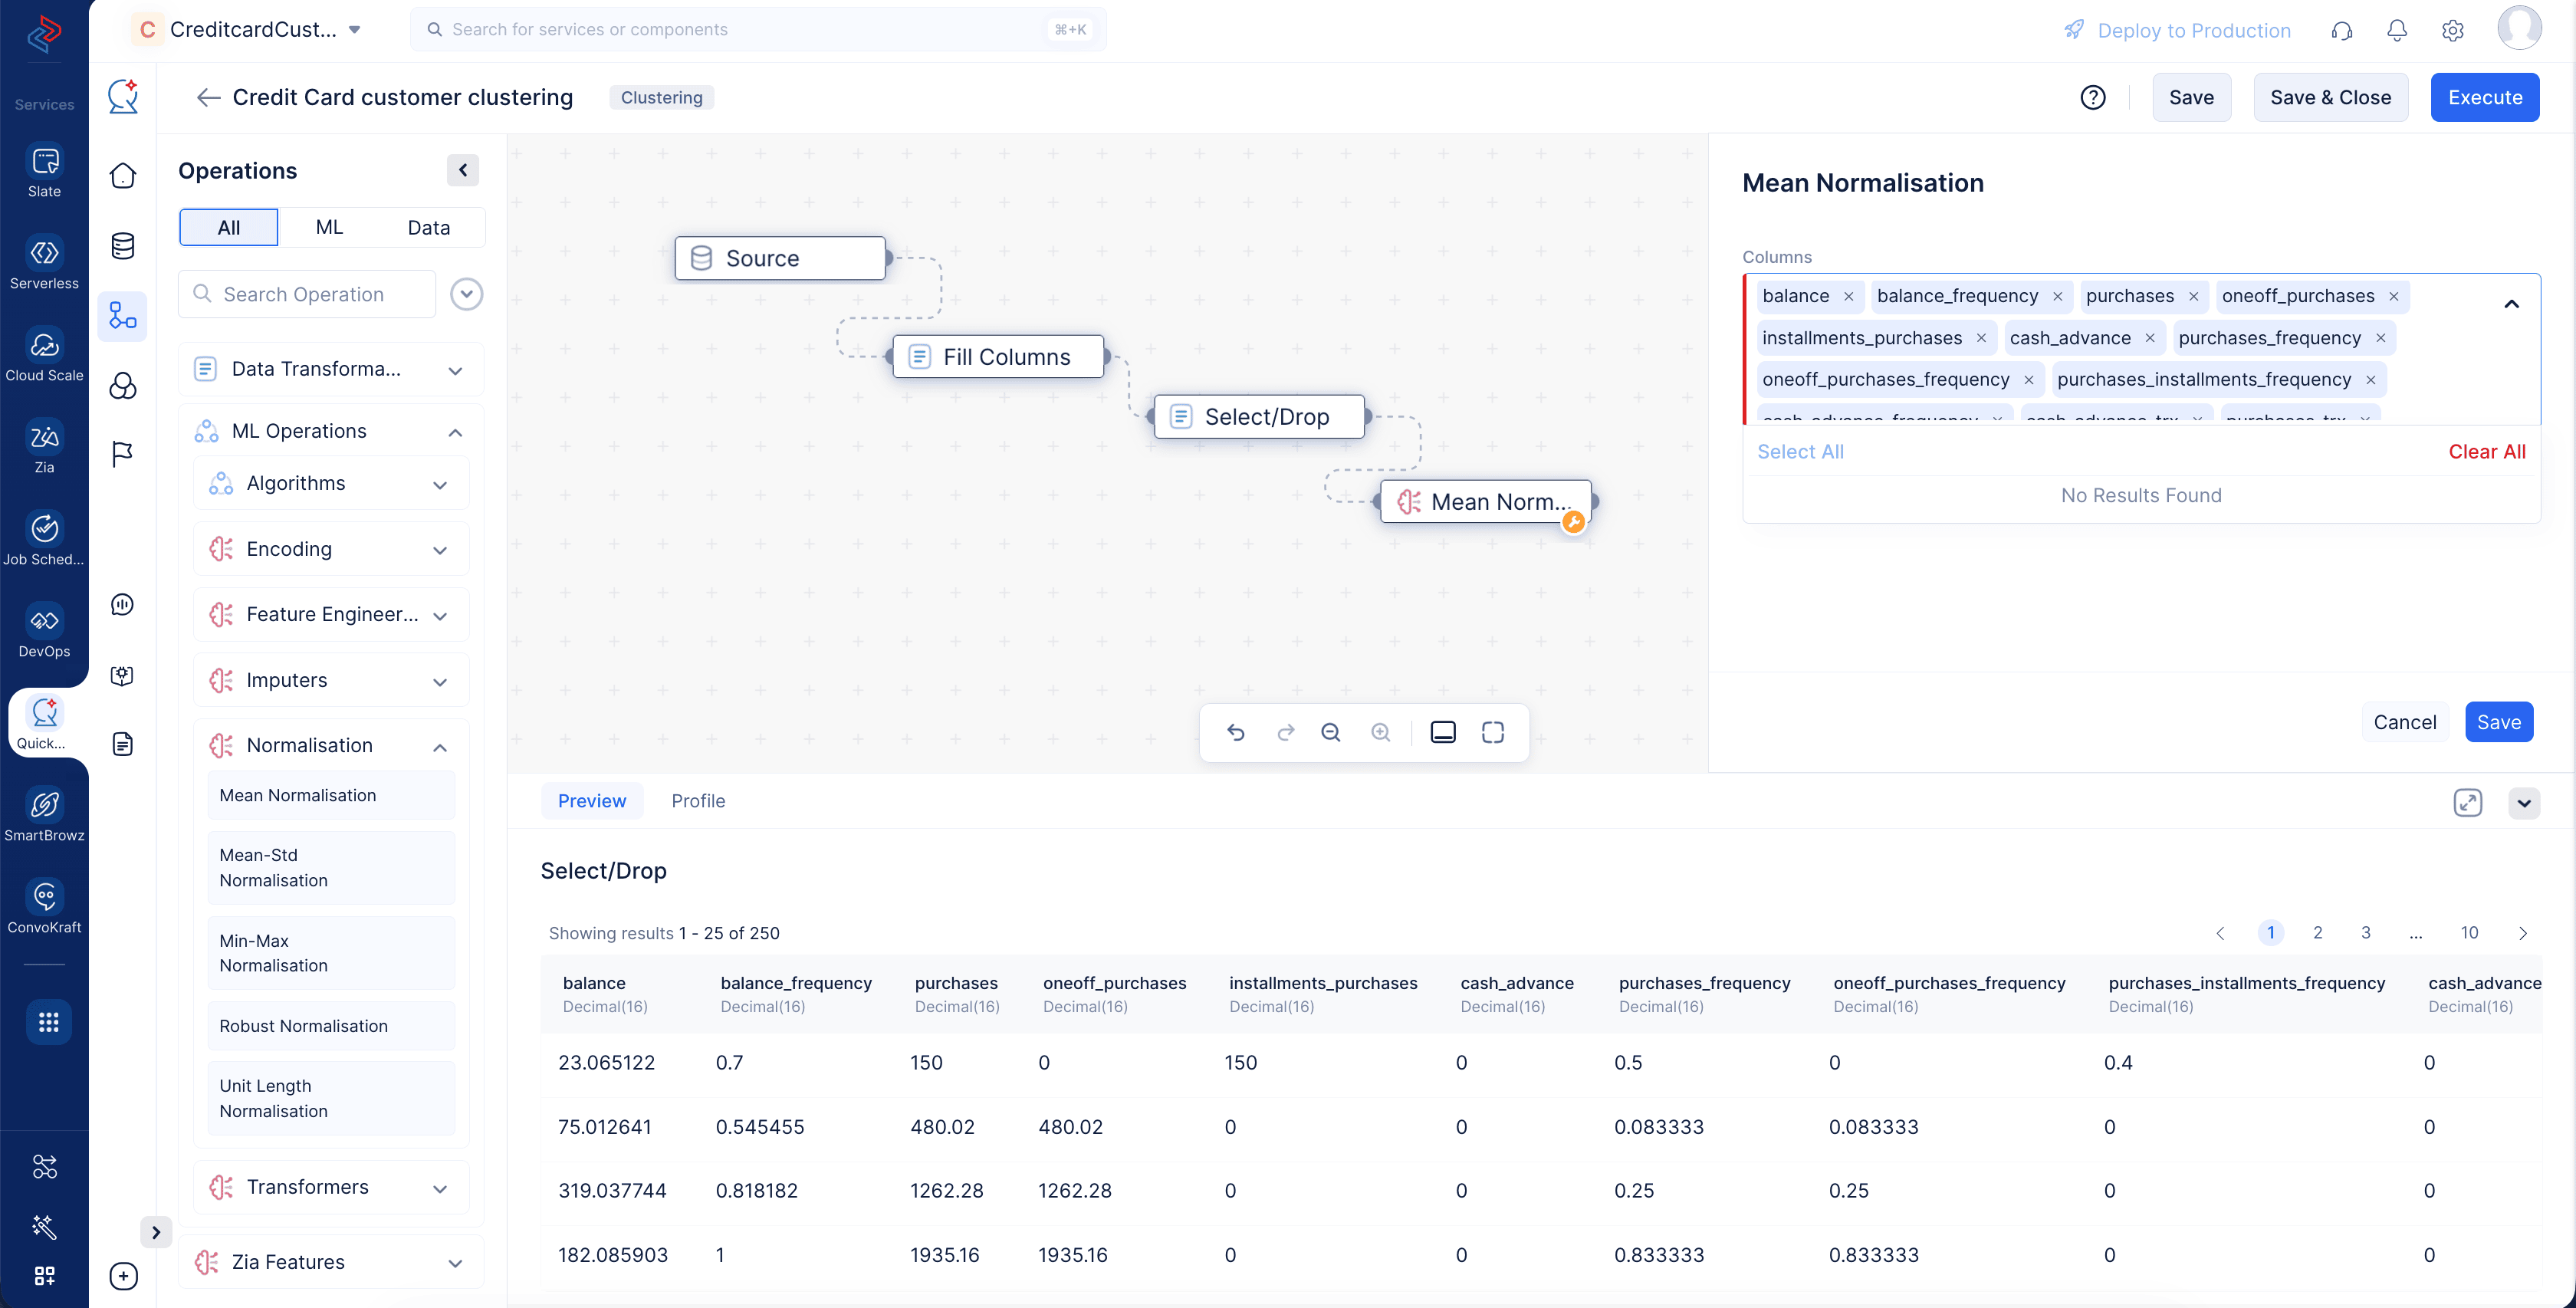
Task: Click the Execute button
Action: pyautogui.click(x=2485, y=97)
